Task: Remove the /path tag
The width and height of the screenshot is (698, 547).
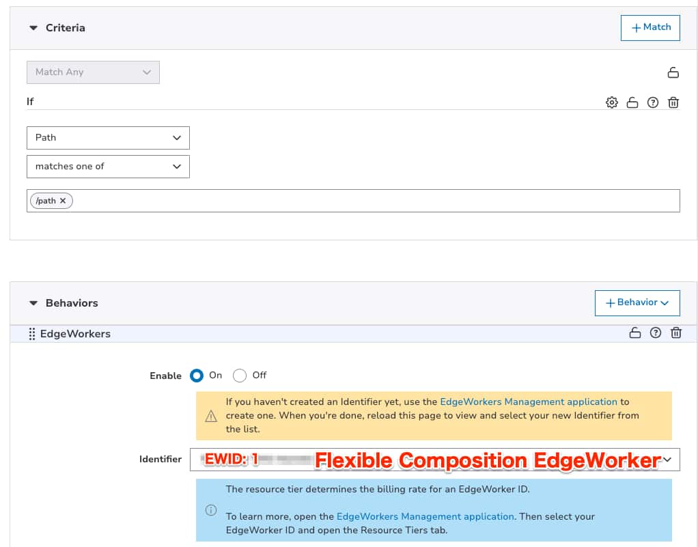Action: [x=63, y=201]
